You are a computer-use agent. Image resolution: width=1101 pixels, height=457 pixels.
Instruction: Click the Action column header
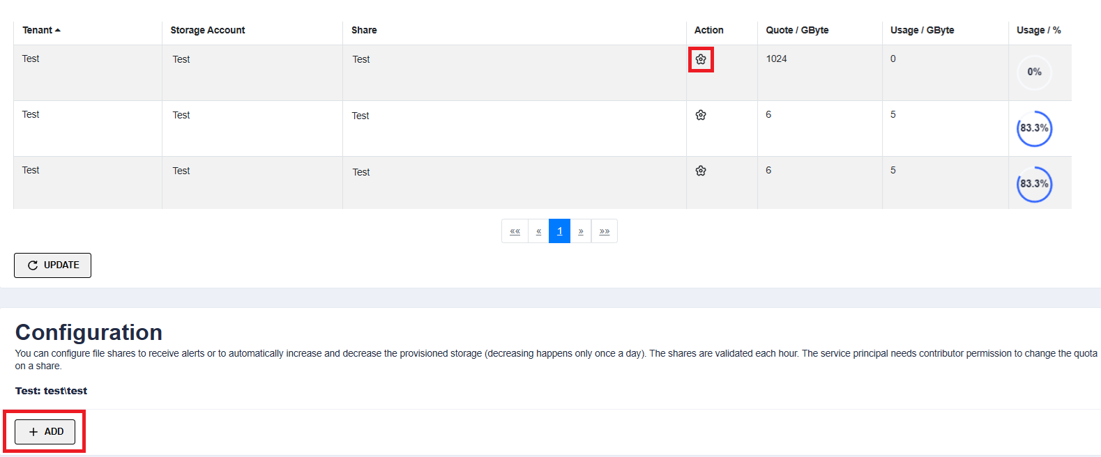708,30
